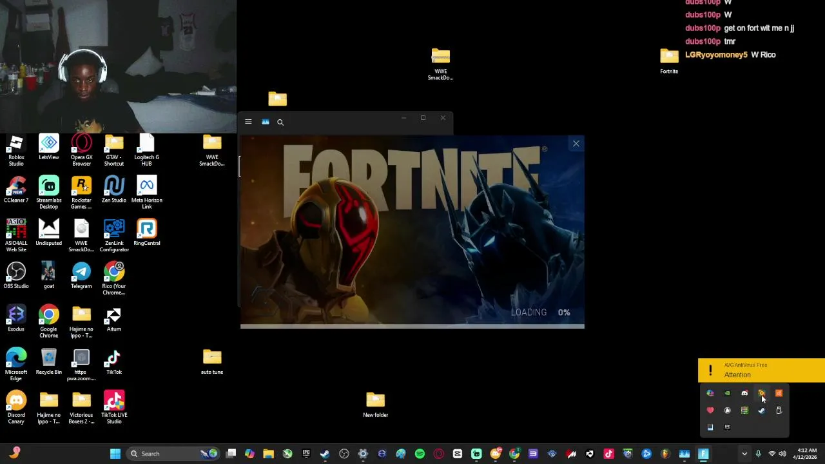This screenshot has height=464, width=825.
Task: Open Rockstar Games launcher shortcut
Action: click(x=81, y=193)
